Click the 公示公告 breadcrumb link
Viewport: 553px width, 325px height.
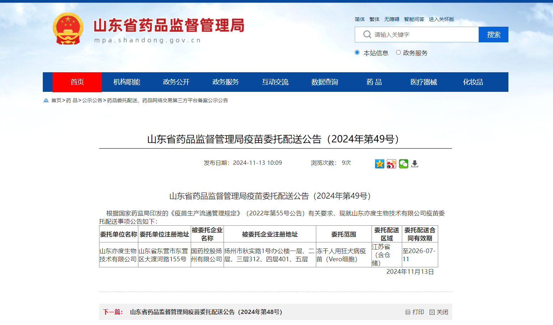92,101
